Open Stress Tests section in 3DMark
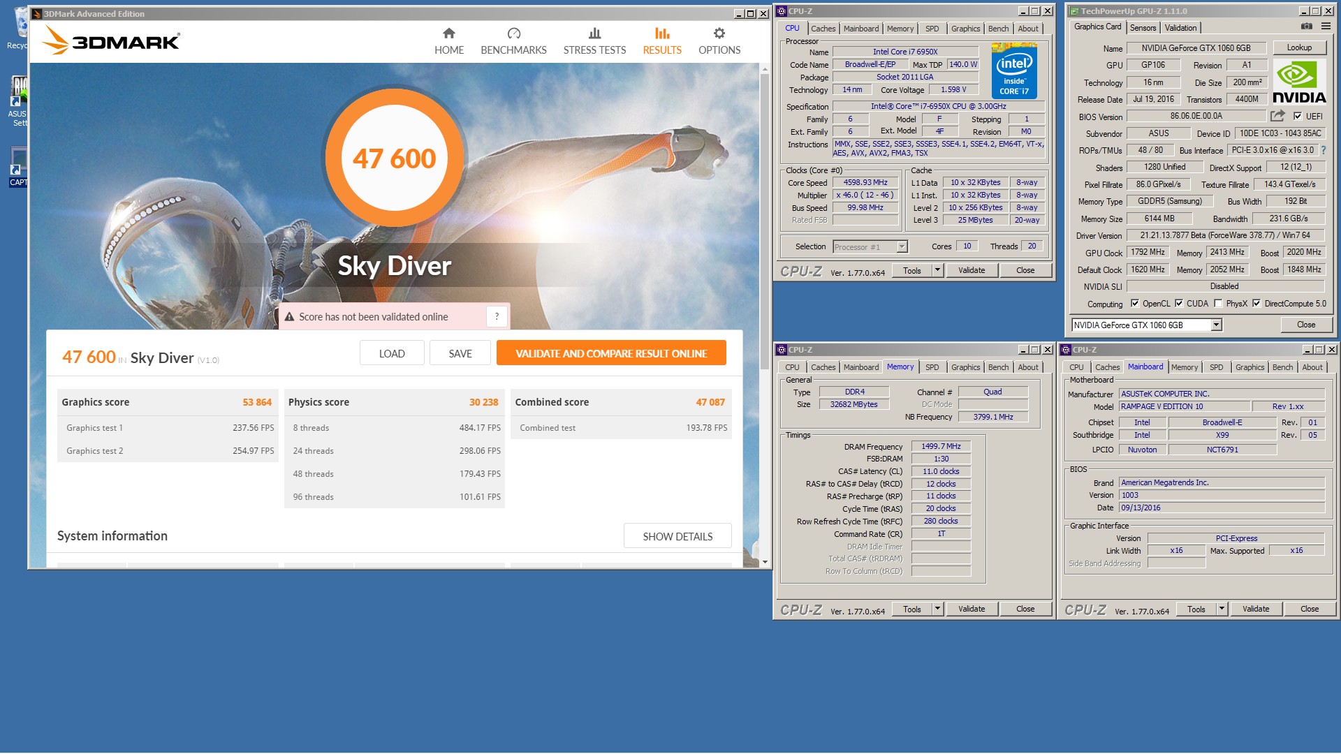 [594, 42]
